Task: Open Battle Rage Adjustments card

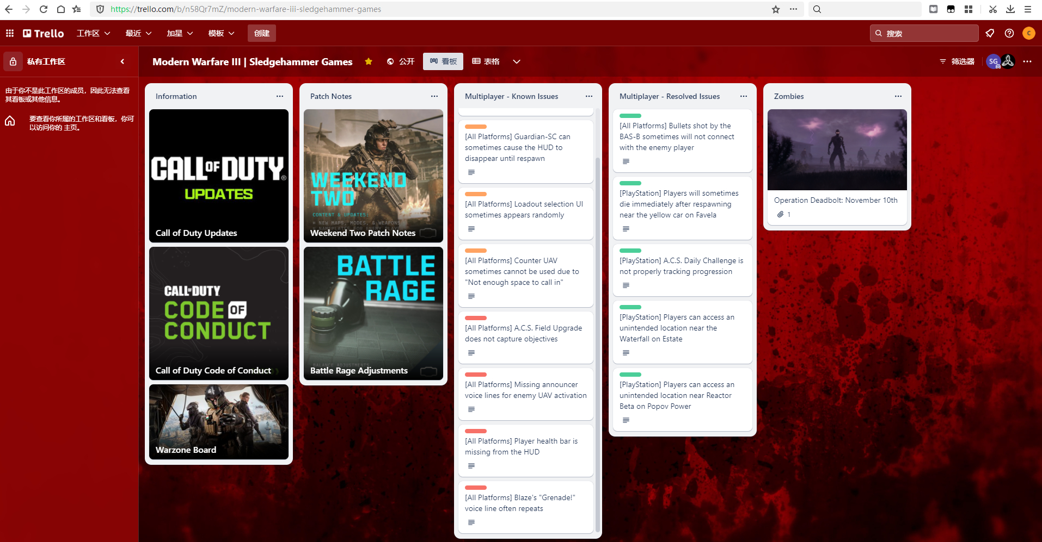Action: [x=373, y=313]
